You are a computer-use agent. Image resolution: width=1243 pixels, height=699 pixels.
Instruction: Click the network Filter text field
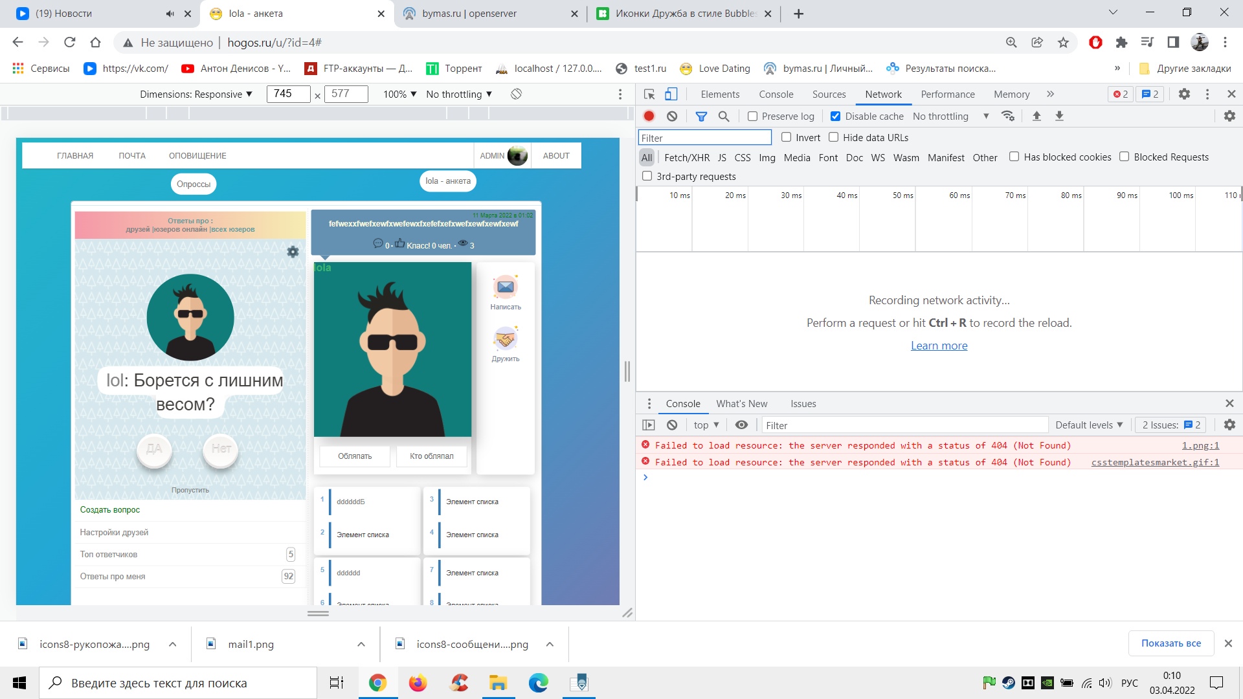coord(705,138)
